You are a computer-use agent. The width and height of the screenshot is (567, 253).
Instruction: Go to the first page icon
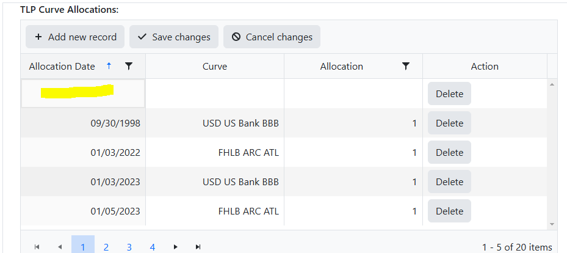[x=37, y=247]
